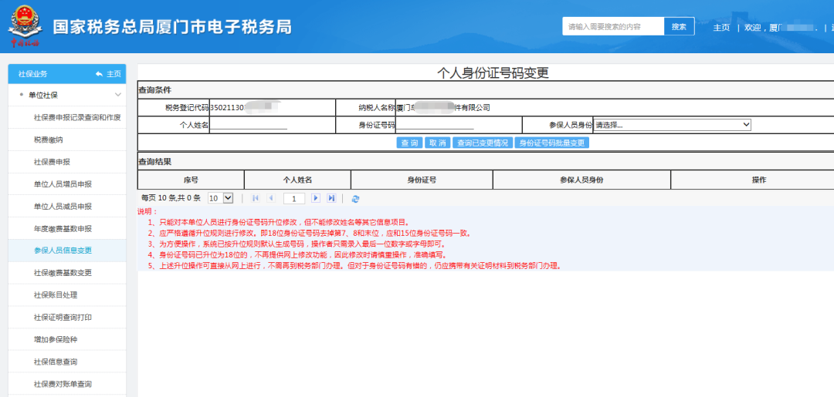Screen dimensions: 834x397
Task: Select 参保人员信息变更 item
Action: coord(63,251)
